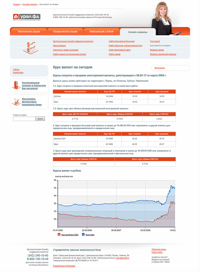200x272 pixels.
Task: Click the chart icon beside financial indicators
Action: [16, 102]
